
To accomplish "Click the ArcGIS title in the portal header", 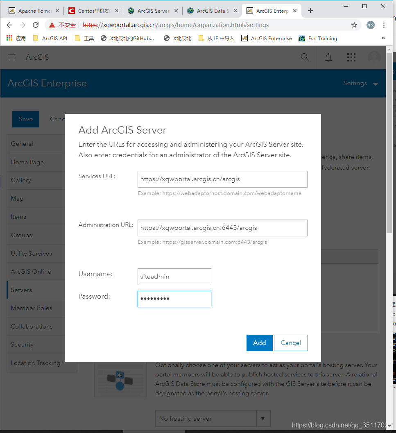I will coord(37,57).
